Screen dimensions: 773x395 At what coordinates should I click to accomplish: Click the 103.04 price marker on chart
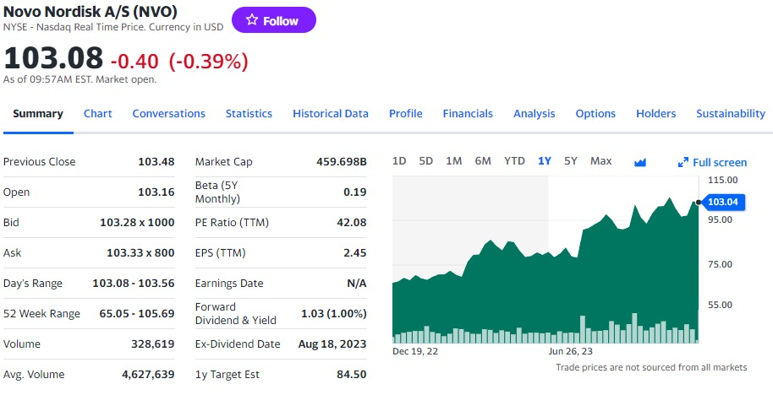723,203
